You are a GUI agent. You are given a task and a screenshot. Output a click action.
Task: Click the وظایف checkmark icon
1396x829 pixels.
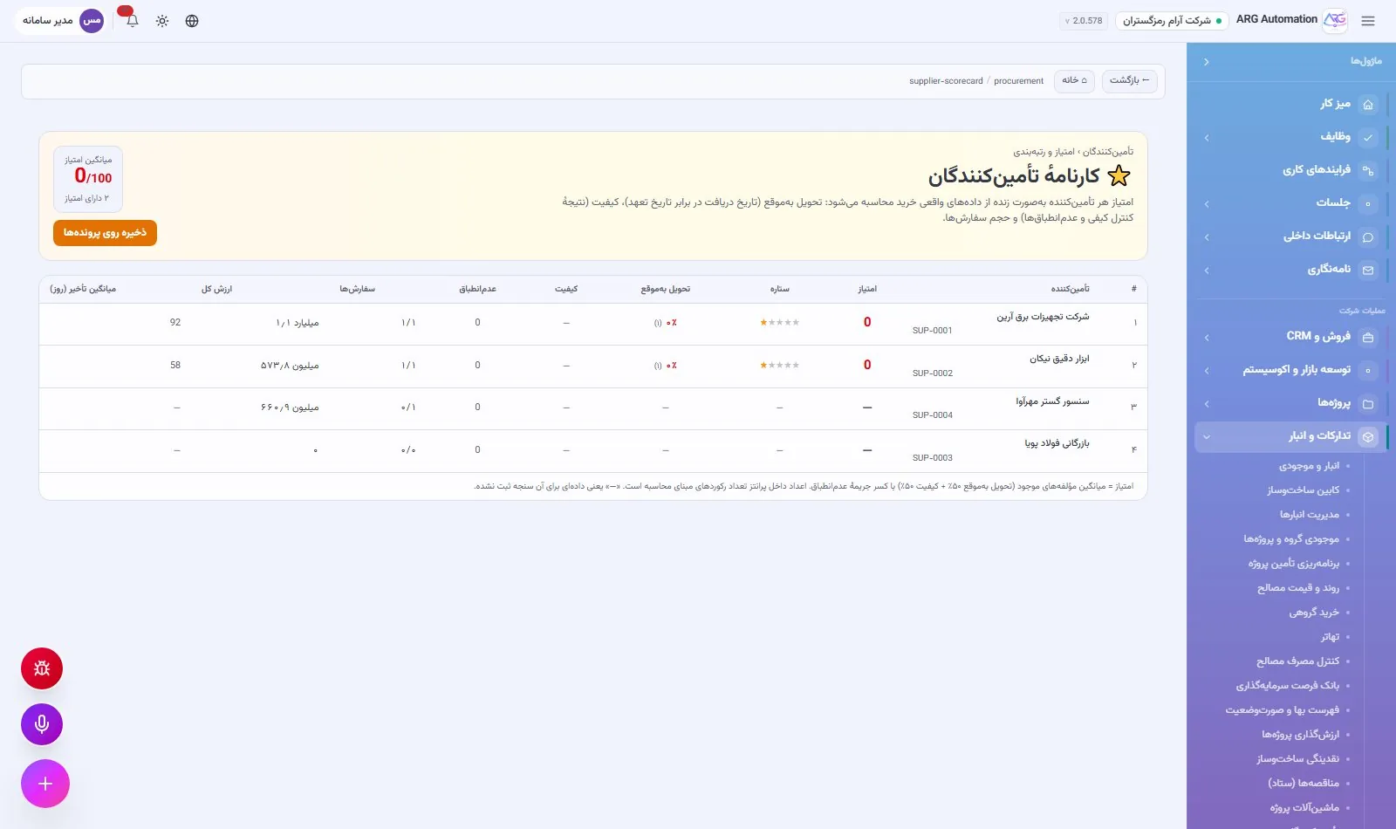coord(1368,137)
